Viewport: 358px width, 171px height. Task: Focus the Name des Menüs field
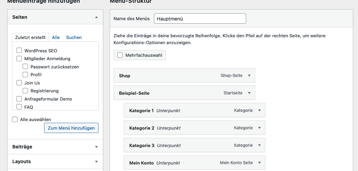pos(200,19)
